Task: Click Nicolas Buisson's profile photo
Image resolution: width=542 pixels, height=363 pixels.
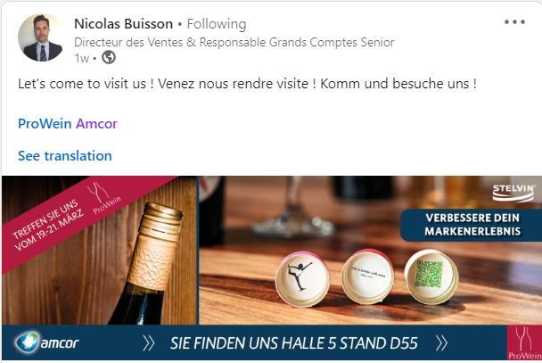Action: [40, 37]
